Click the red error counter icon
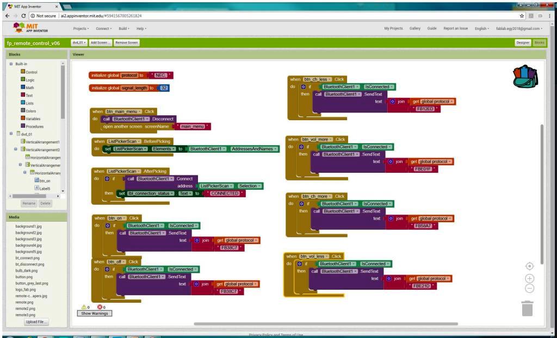Image resolution: width=557 pixels, height=338 pixels. coord(100,307)
